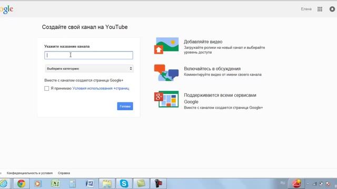
Task: Click the 'Добавляйте видео' heading
Action: coord(203,42)
